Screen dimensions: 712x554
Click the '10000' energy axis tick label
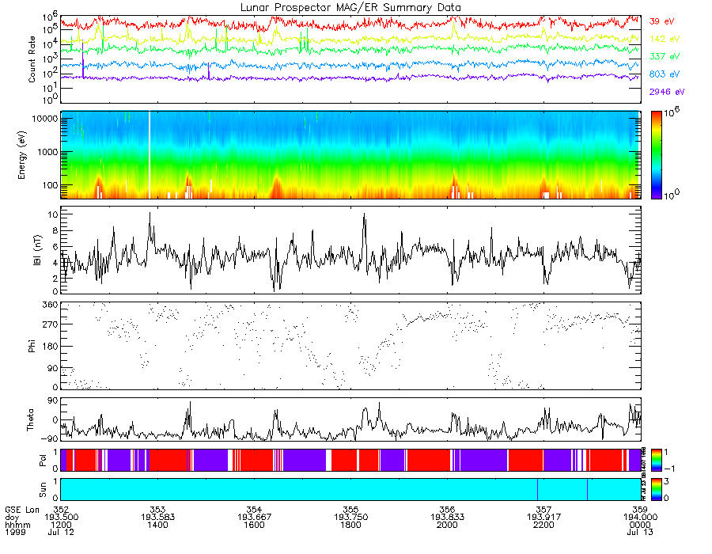pos(44,119)
